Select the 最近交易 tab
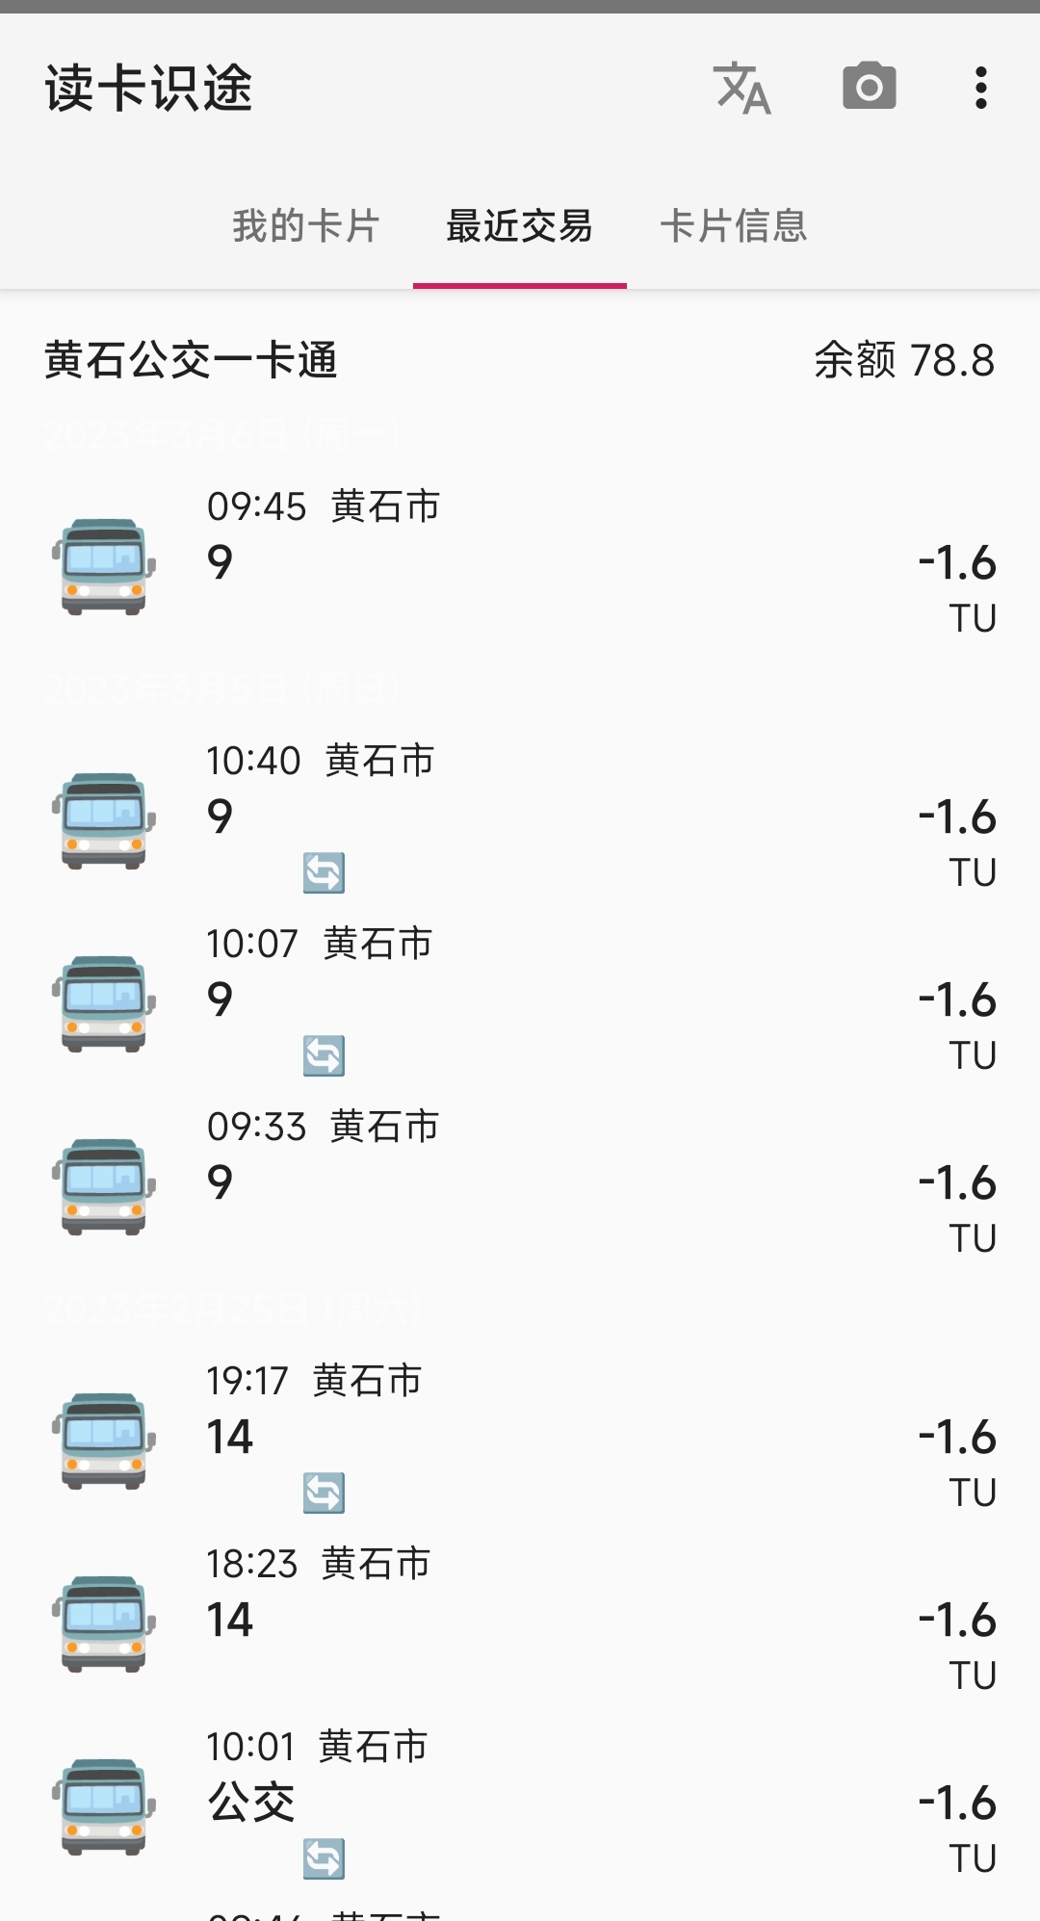 (520, 226)
